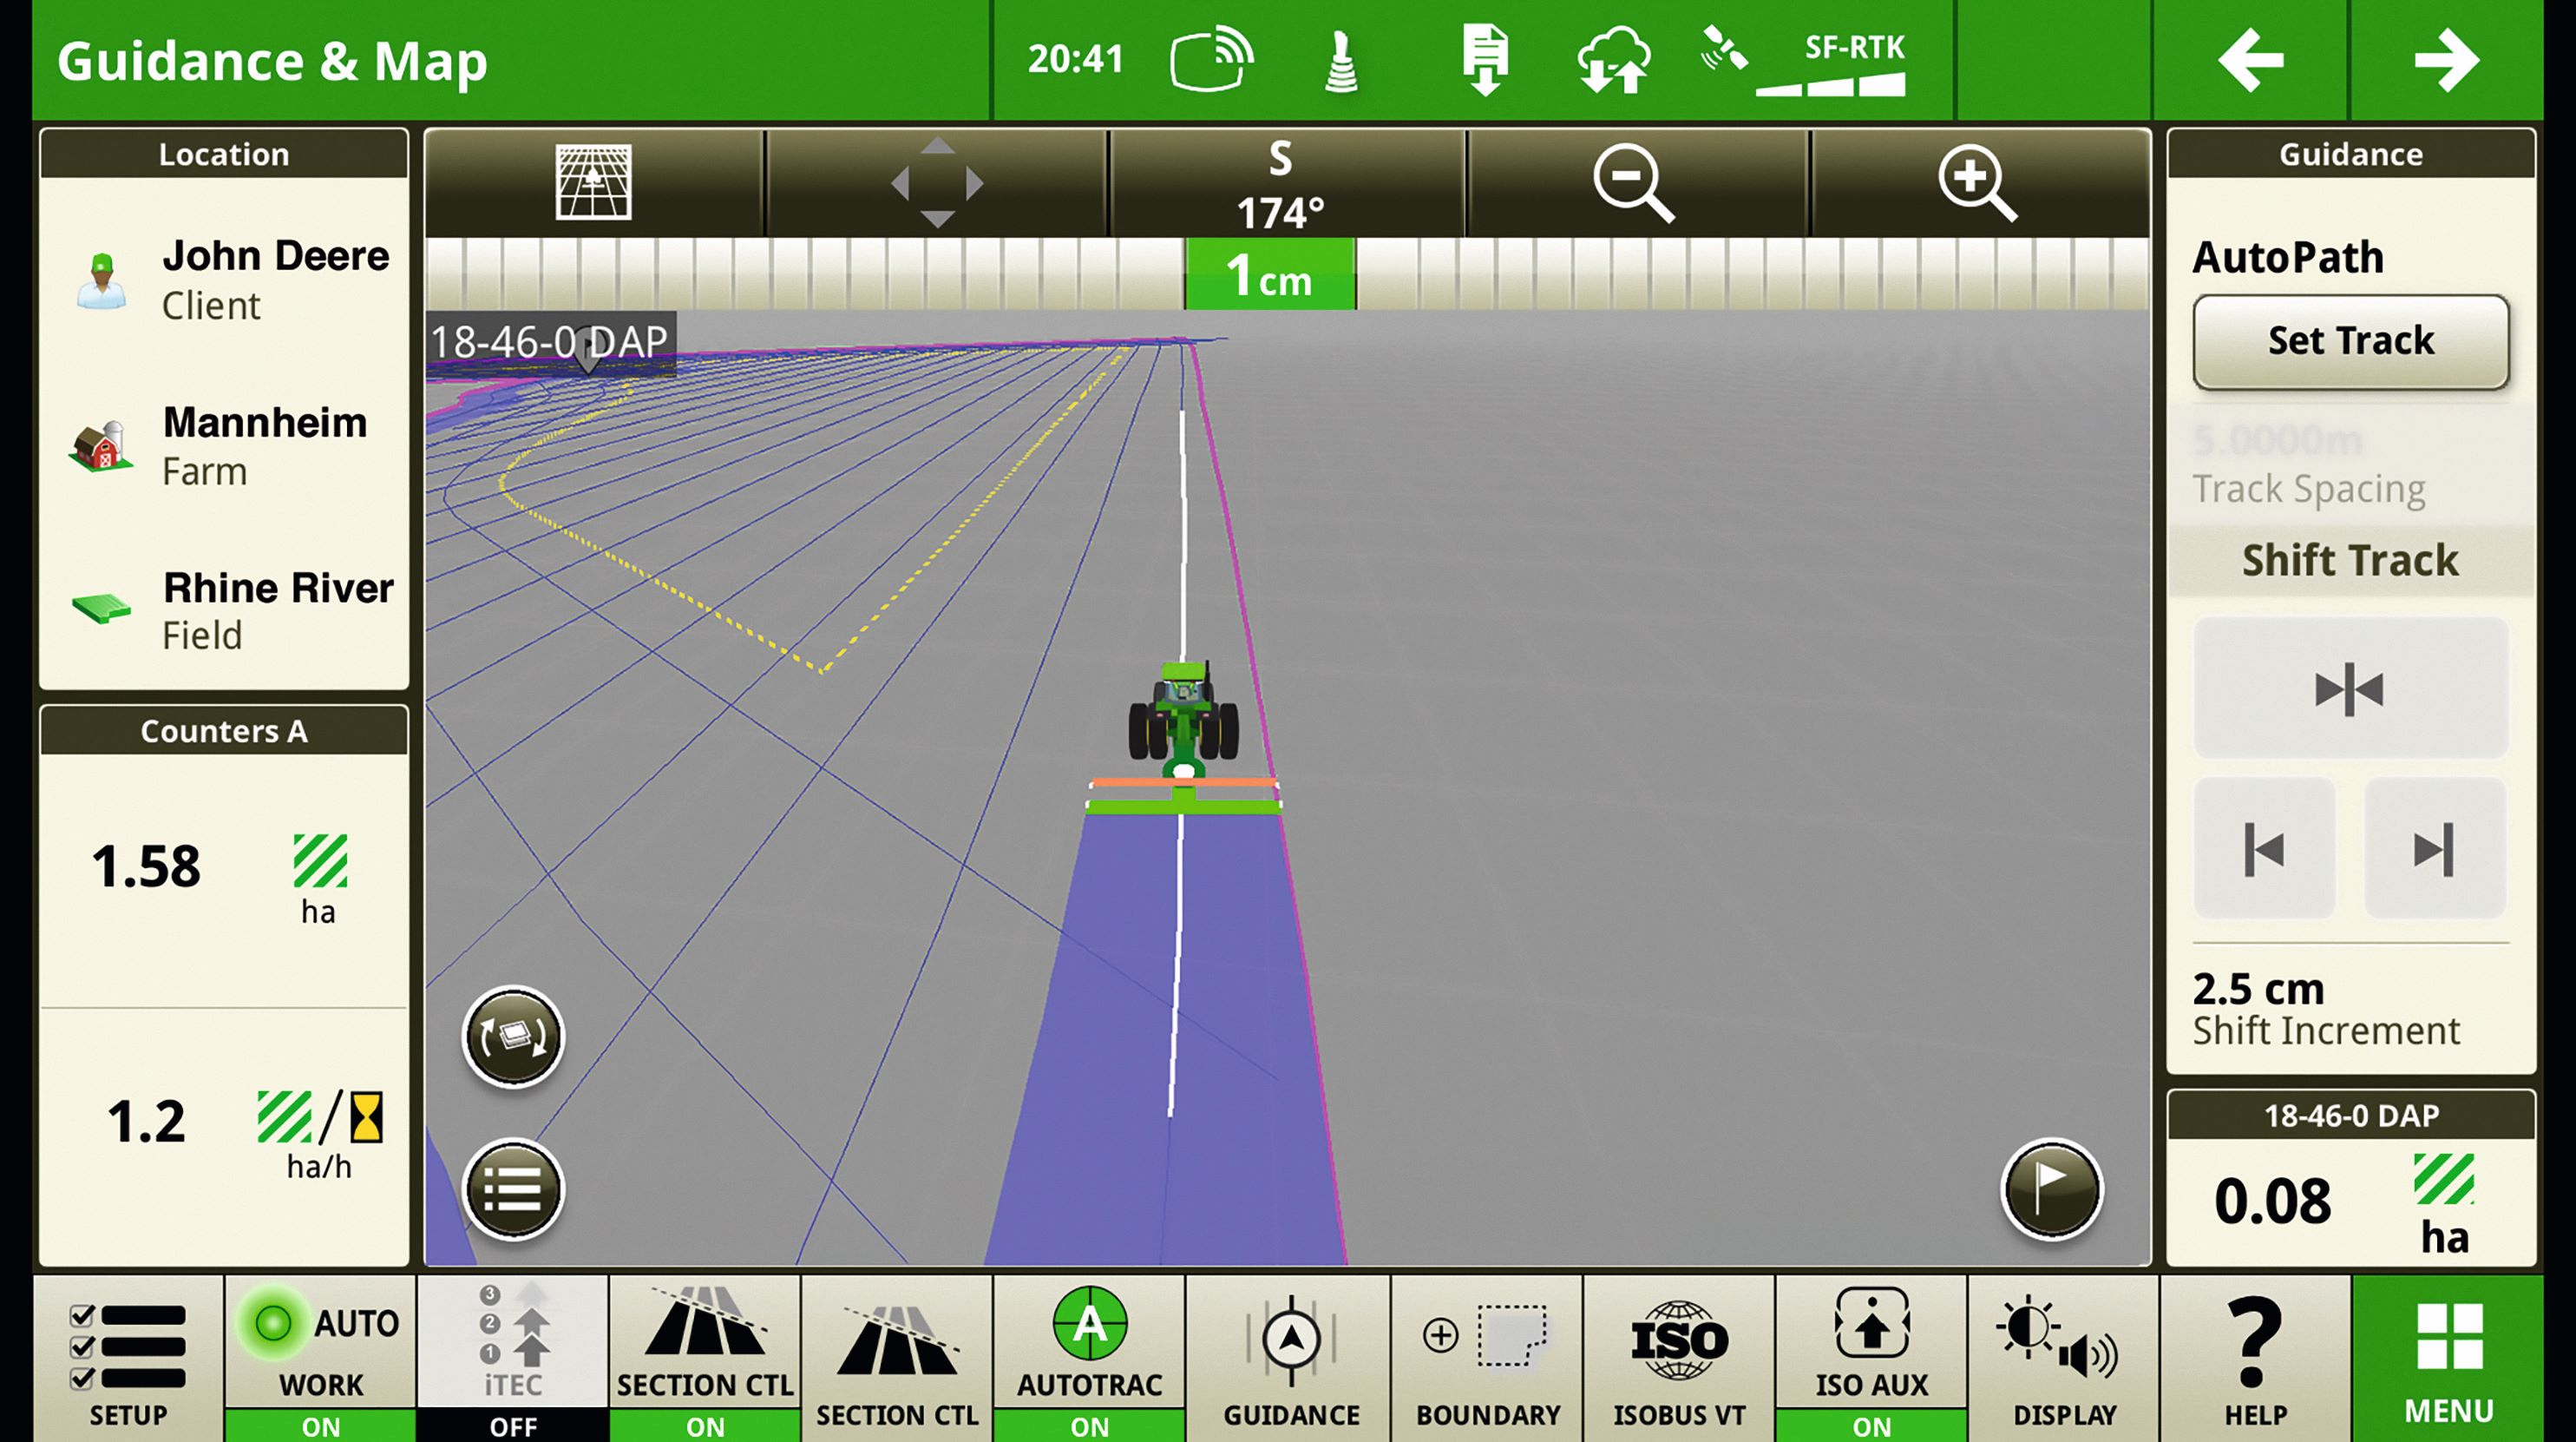
Task: Toggle AUTO WORK on/off
Action: click(x=320, y=1356)
